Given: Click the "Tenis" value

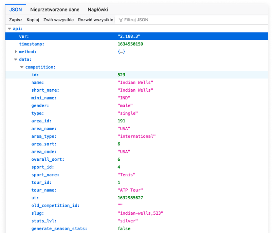Looking at the screenshot, I should click(126, 175).
